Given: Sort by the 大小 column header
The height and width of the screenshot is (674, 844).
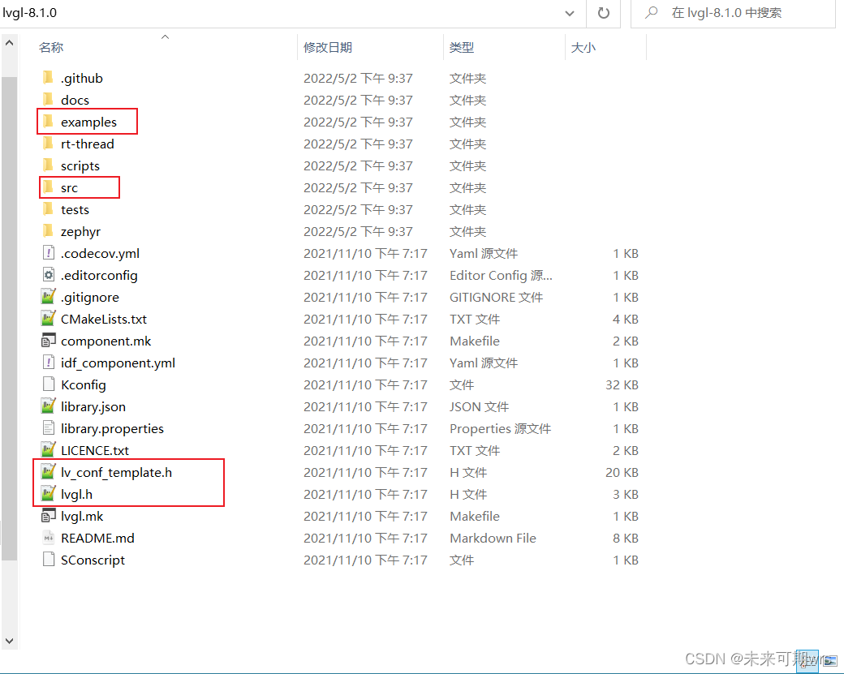Looking at the screenshot, I should point(583,47).
